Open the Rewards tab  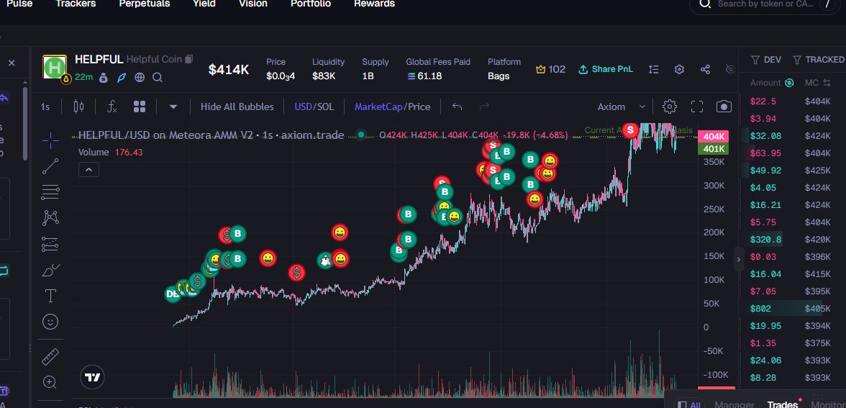(374, 4)
